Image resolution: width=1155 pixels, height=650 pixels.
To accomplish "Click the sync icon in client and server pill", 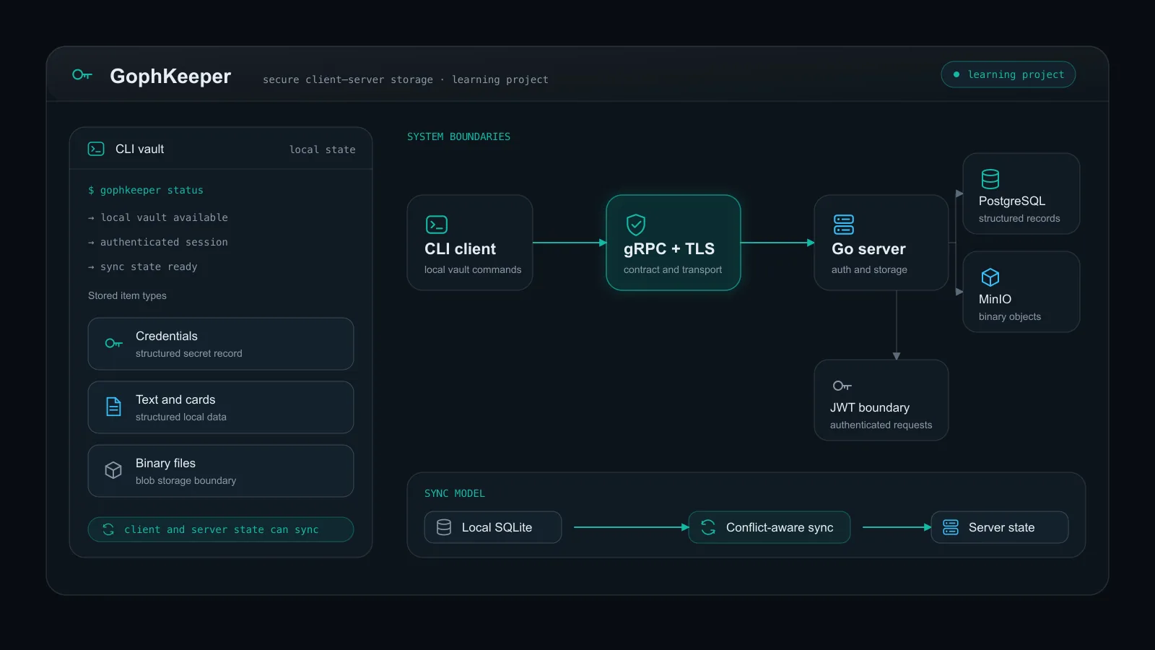I will 108,529.
